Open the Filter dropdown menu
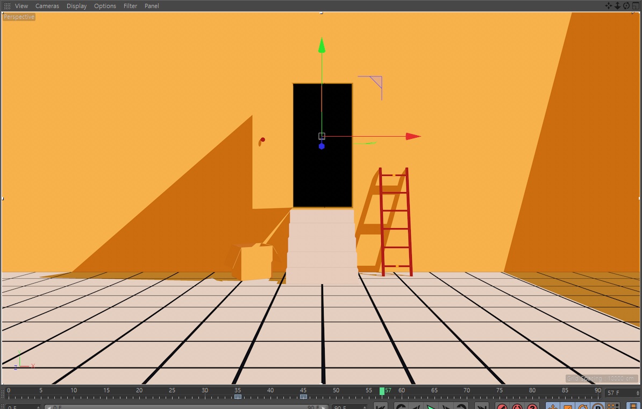This screenshot has width=642, height=409. click(x=130, y=6)
